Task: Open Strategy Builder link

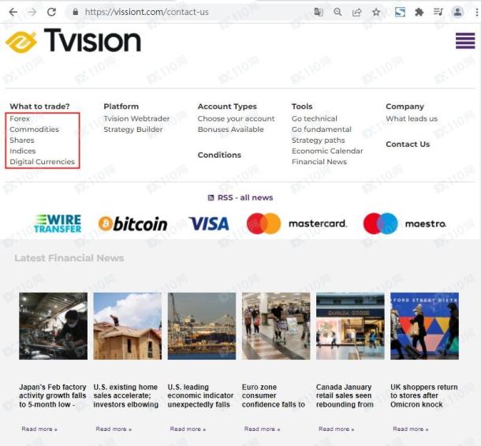Action: click(x=133, y=129)
